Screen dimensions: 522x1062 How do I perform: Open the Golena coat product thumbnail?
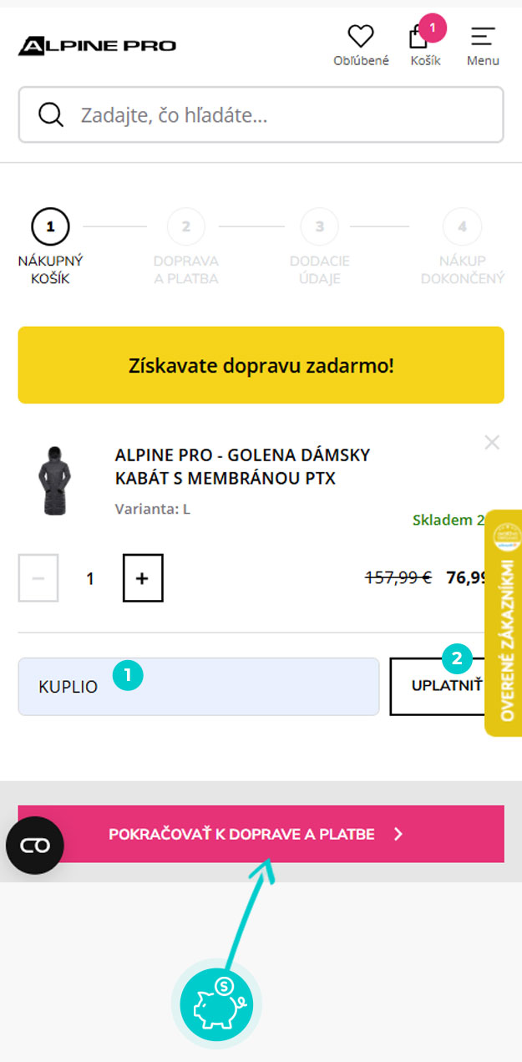coord(54,480)
